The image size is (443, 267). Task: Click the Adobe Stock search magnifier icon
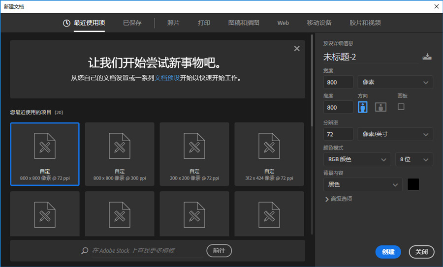tap(85, 251)
